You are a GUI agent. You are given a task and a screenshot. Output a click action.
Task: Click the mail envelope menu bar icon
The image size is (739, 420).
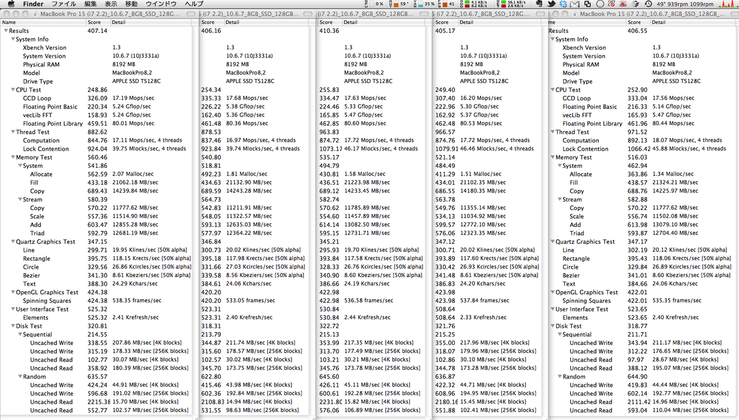(x=575, y=4)
